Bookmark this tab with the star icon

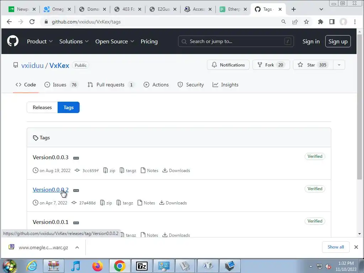coord(306,22)
